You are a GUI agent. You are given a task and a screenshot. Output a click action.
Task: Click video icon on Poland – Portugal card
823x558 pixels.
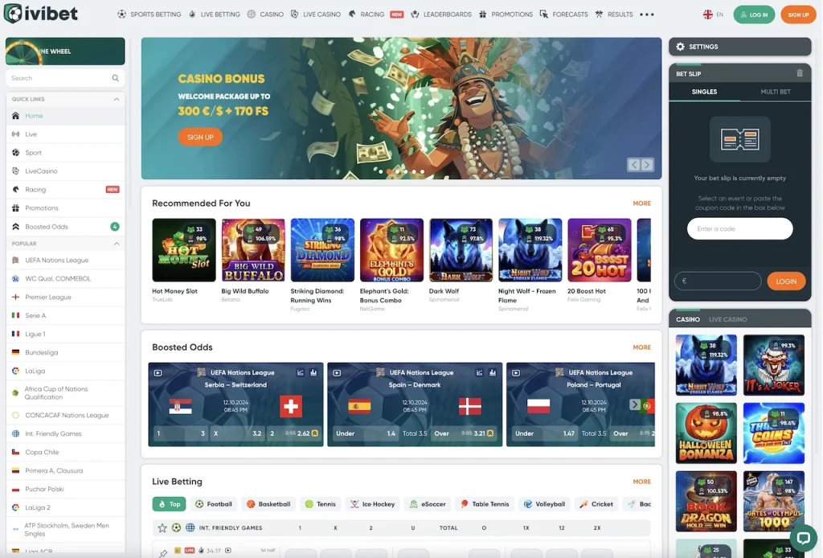(x=516, y=373)
